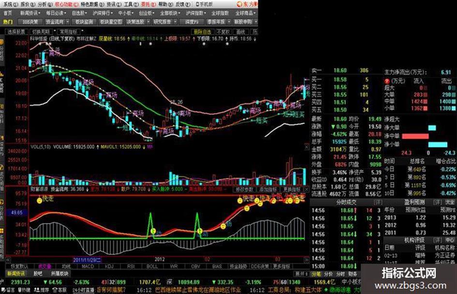
Task: Click the 画线 drawing tool button
Action: (x=241, y=32)
